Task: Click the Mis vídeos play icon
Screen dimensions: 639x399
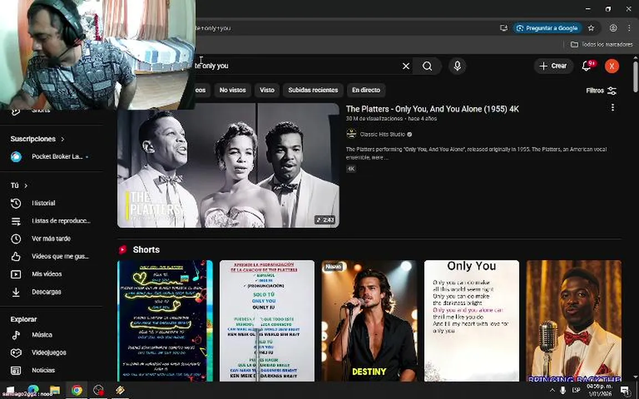Action: point(16,274)
